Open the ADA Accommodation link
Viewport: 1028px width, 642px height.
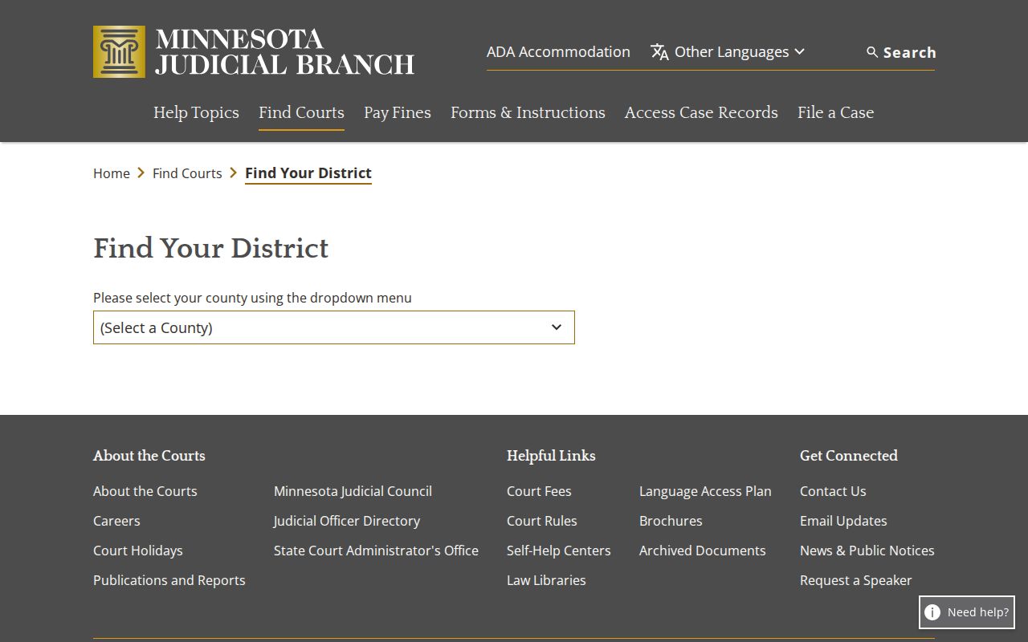(558, 51)
